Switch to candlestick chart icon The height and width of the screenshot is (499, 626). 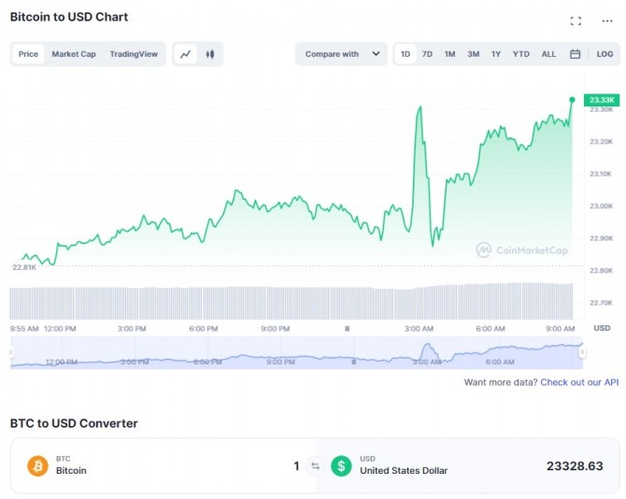tap(210, 54)
